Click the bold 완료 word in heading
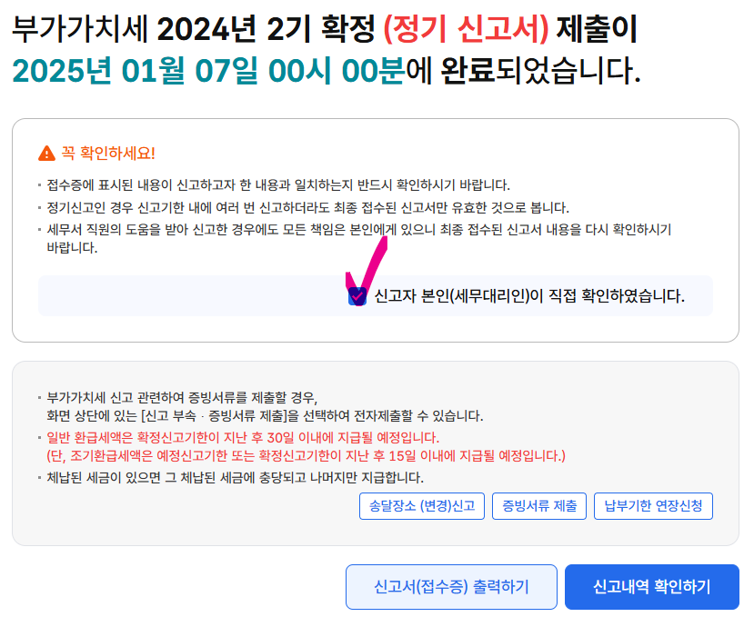The width and height of the screenshot is (744, 617). click(468, 71)
